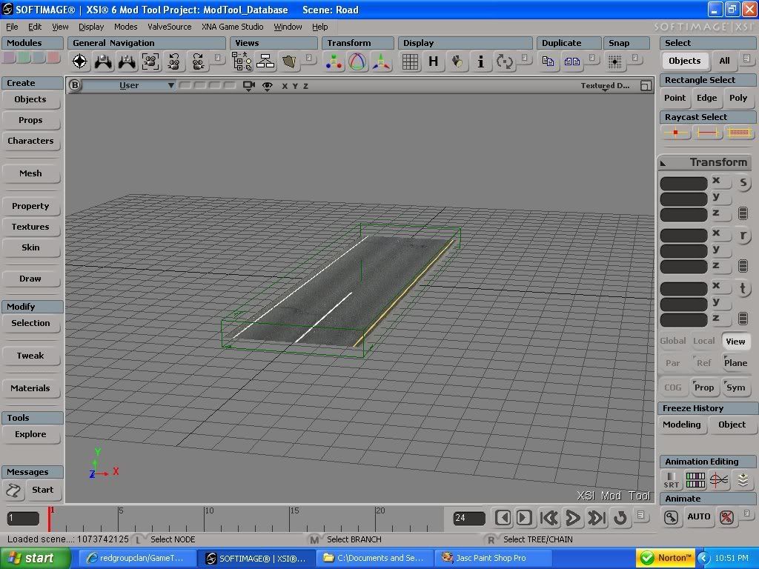The width and height of the screenshot is (759, 569).
Task: Select raycast point select icon
Action: click(x=675, y=133)
